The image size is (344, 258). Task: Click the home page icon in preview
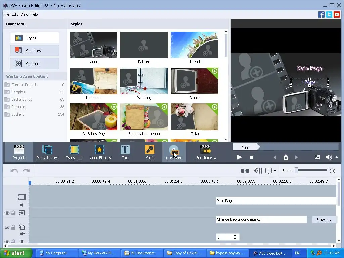(x=286, y=157)
